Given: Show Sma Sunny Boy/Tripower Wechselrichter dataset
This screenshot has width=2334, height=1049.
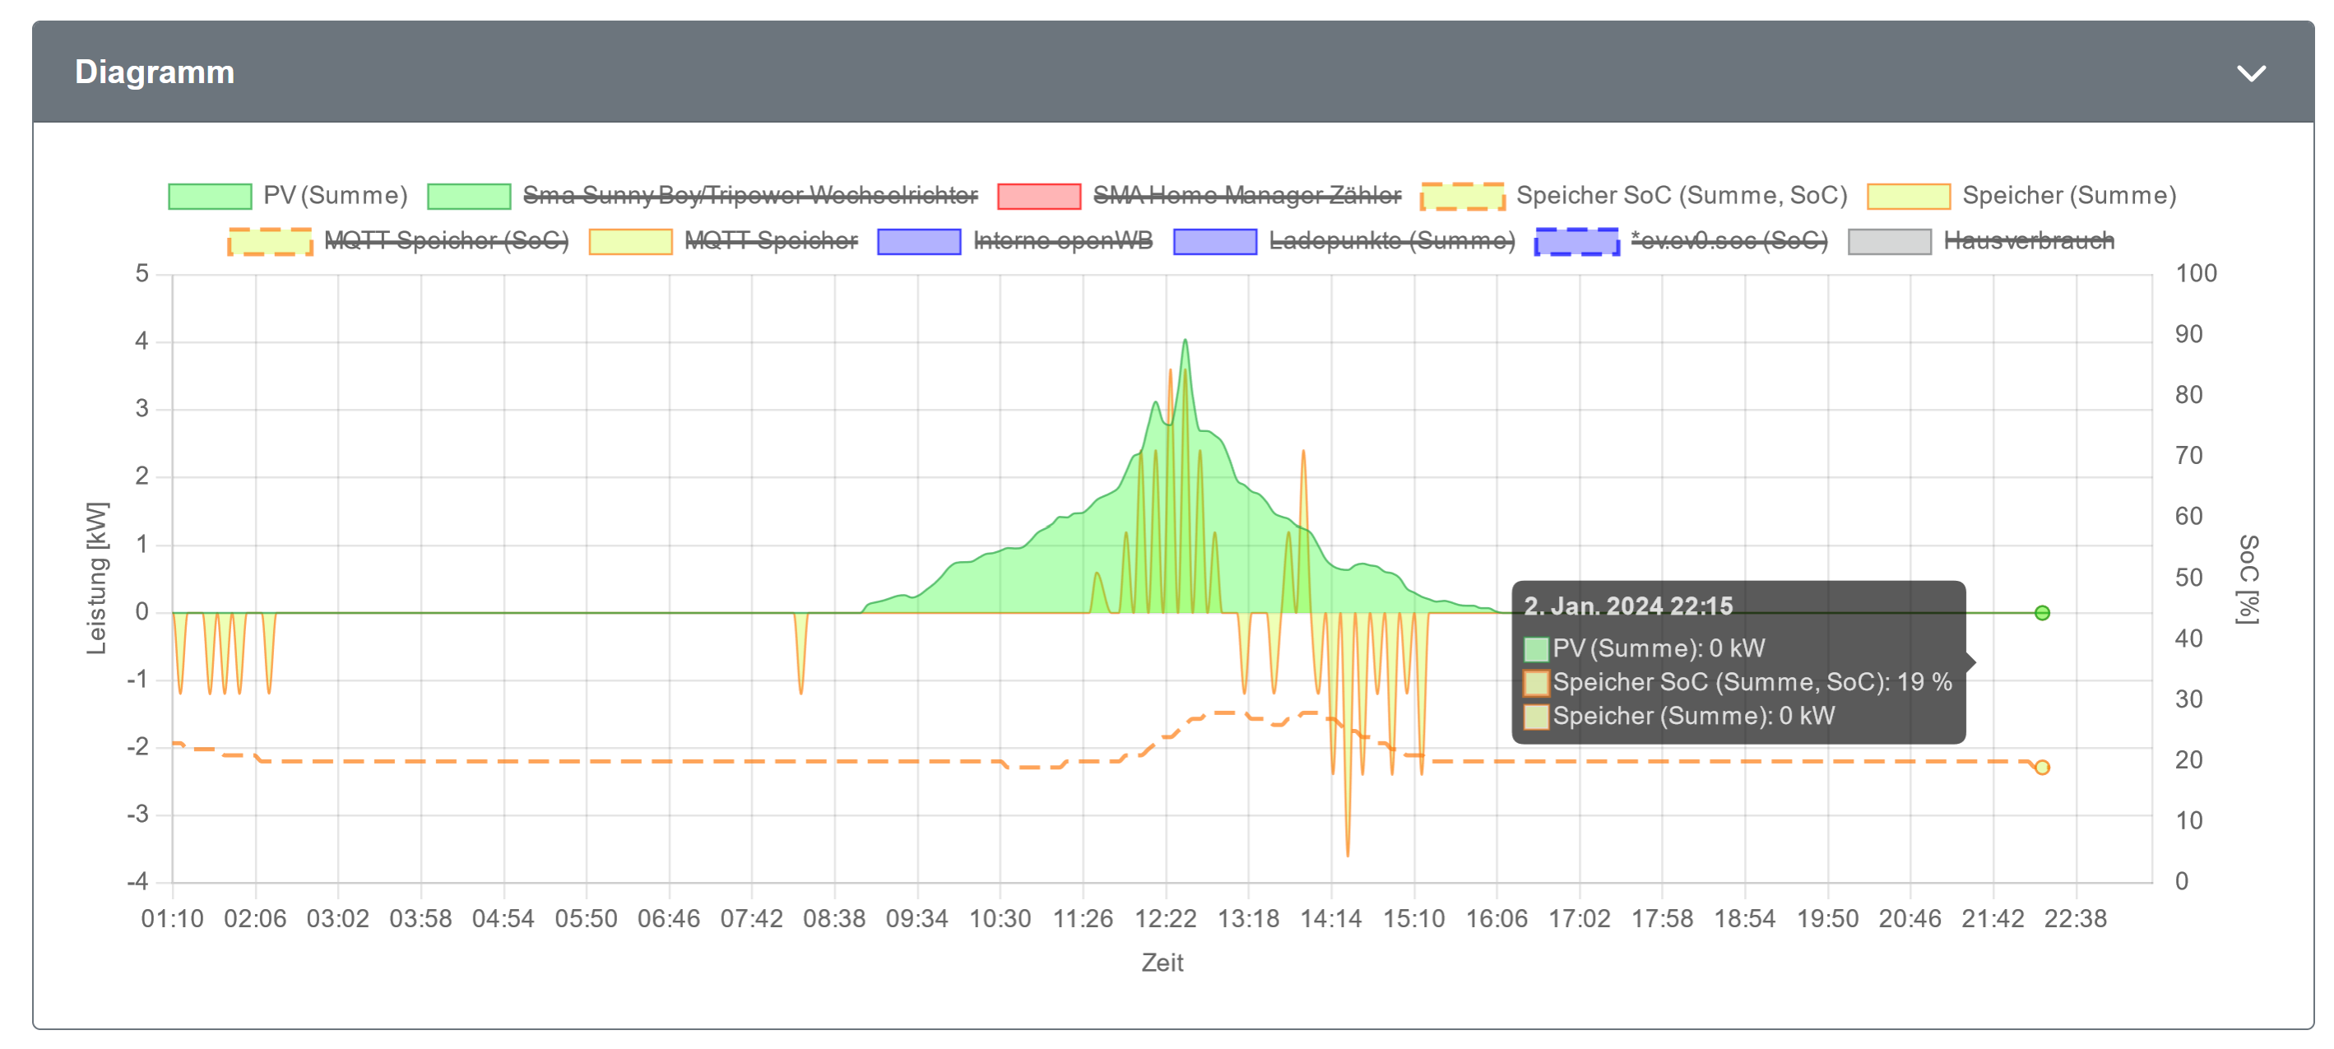Looking at the screenshot, I should (749, 196).
